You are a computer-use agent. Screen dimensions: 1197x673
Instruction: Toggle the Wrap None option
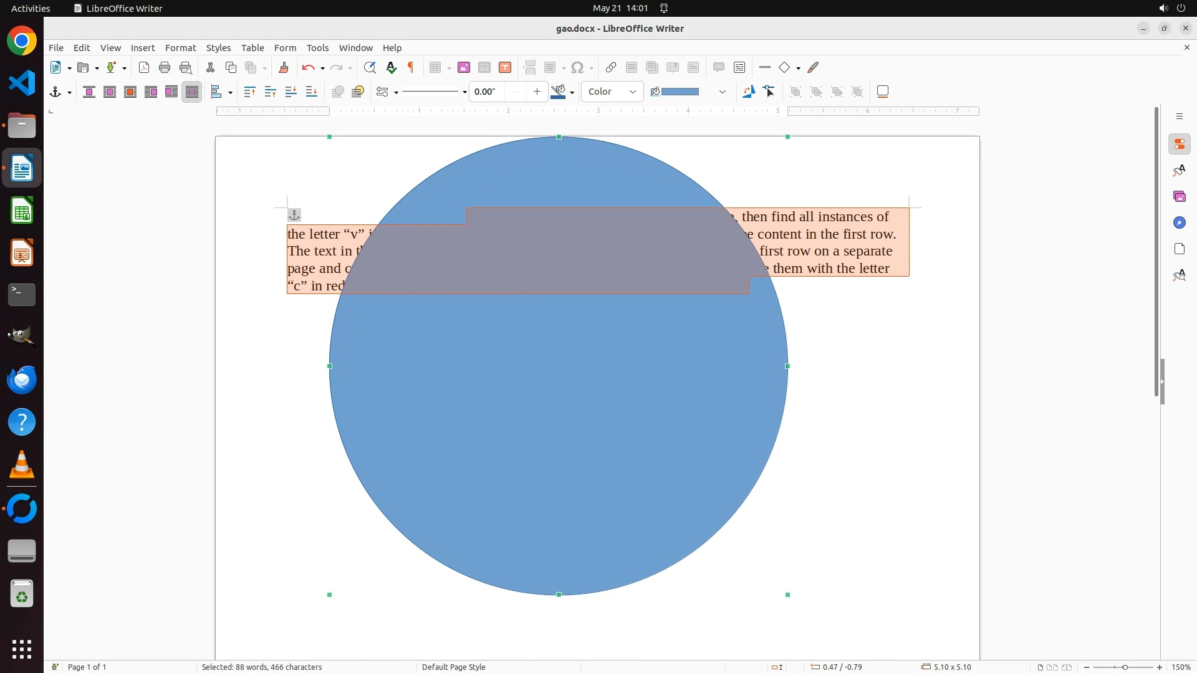[89, 92]
